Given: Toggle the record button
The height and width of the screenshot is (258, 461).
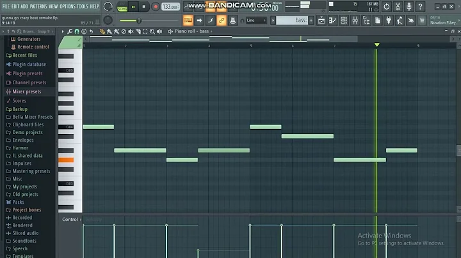Looking at the screenshot, I should point(156,7).
